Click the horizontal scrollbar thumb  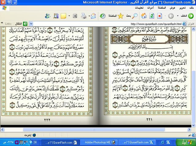coord(94,129)
